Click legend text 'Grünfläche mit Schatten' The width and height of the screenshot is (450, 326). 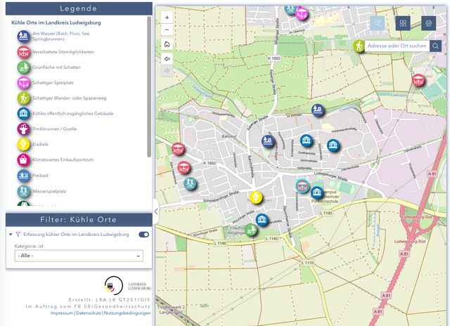pos(56,67)
